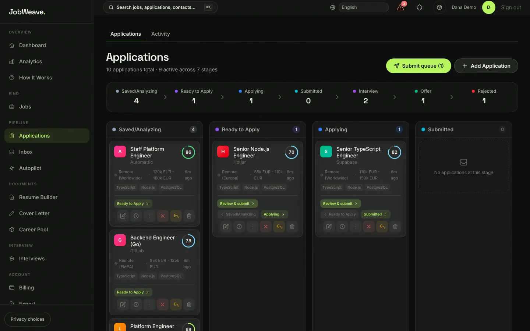Click the undo arrow on Senior Node.js Engineer card
The width and height of the screenshot is (530, 331).
[x=279, y=227]
